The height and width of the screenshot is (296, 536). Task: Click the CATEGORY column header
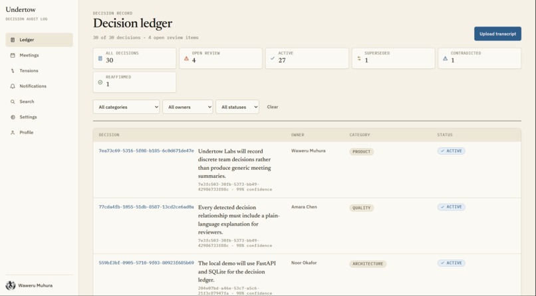(360, 135)
